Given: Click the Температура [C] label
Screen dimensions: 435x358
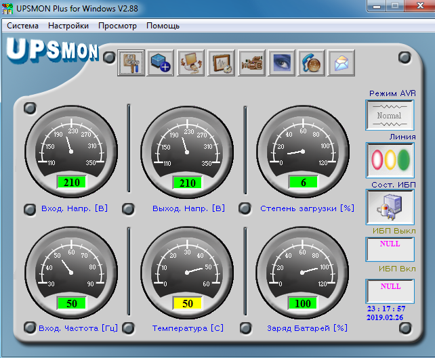Looking at the screenshot, I should pos(188,328).
